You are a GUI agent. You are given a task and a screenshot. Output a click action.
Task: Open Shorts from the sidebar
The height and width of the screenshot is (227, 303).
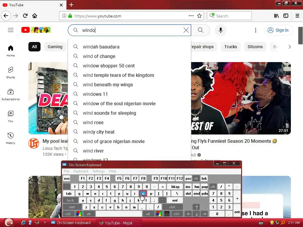point(11,73)
